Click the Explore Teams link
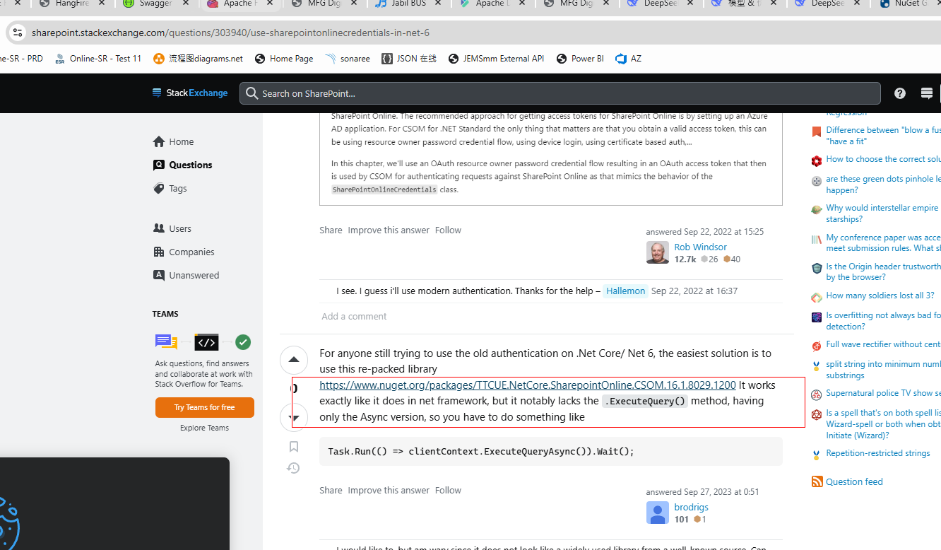Image resolution: width=941 pixels, height=550 pixels. [204, 428]
